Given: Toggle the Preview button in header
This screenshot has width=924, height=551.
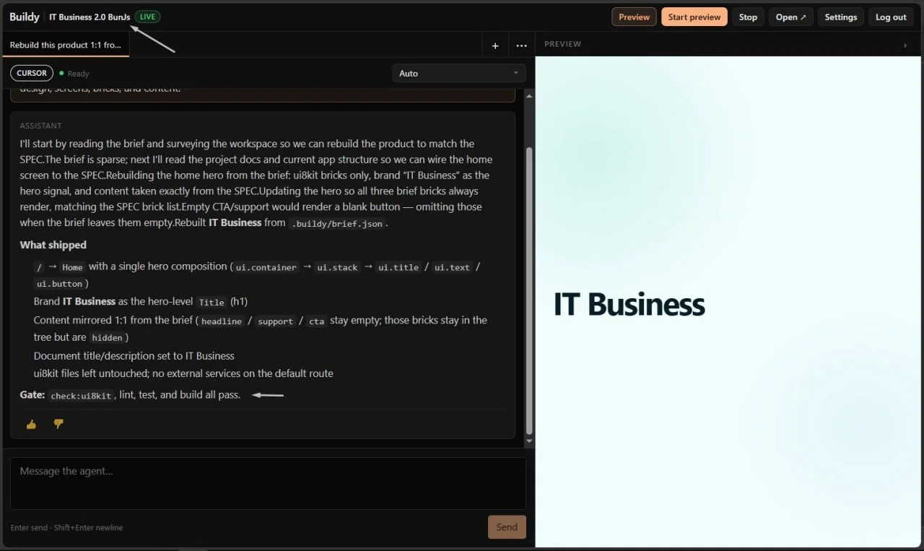Looking at the screenshot, I should [634, 17].
